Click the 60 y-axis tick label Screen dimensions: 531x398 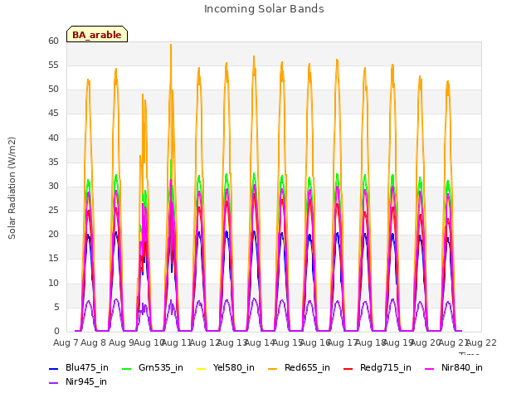(53, 41)
